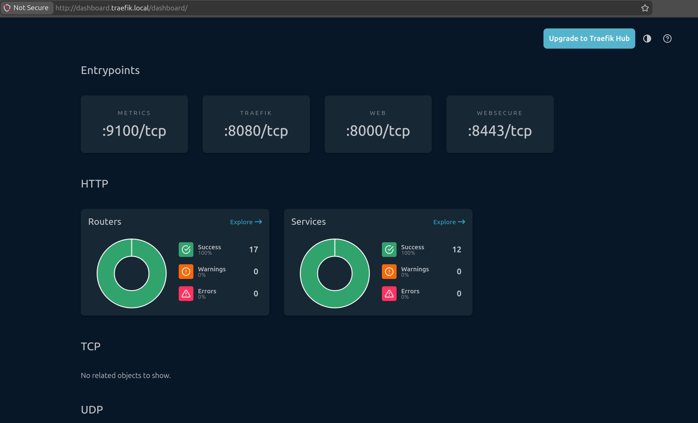Click the Not Secure shield icon
This screenshot has height=423, width=698.
pos(7,8)
